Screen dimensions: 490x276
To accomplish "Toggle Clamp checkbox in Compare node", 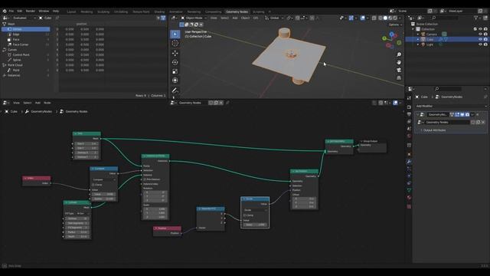I will point(93,185).
